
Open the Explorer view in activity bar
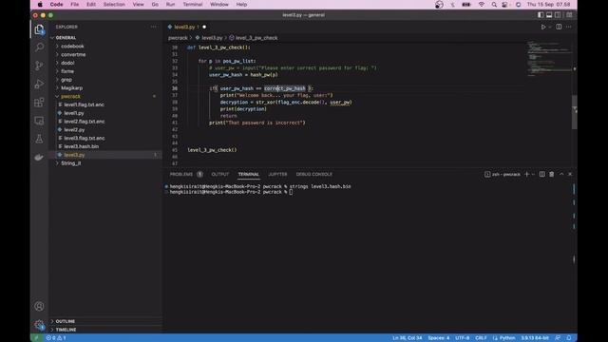click(x=39, y=29)
